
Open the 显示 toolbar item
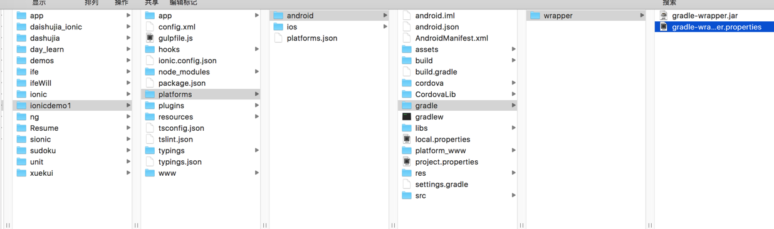coord(39,3)
